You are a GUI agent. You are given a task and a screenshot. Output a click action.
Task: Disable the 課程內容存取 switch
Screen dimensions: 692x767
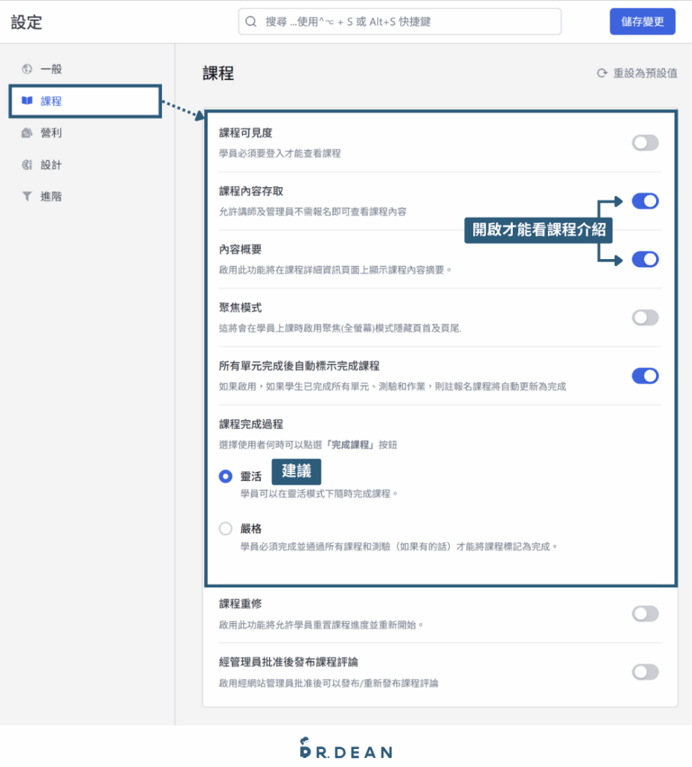click(644, 200)
